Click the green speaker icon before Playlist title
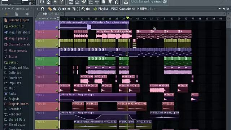Image resolution: width=231 pixels, height=130 pixels. click(x=95, y=9)
